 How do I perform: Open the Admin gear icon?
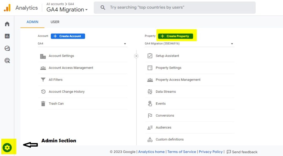click(x=7, y=147)
